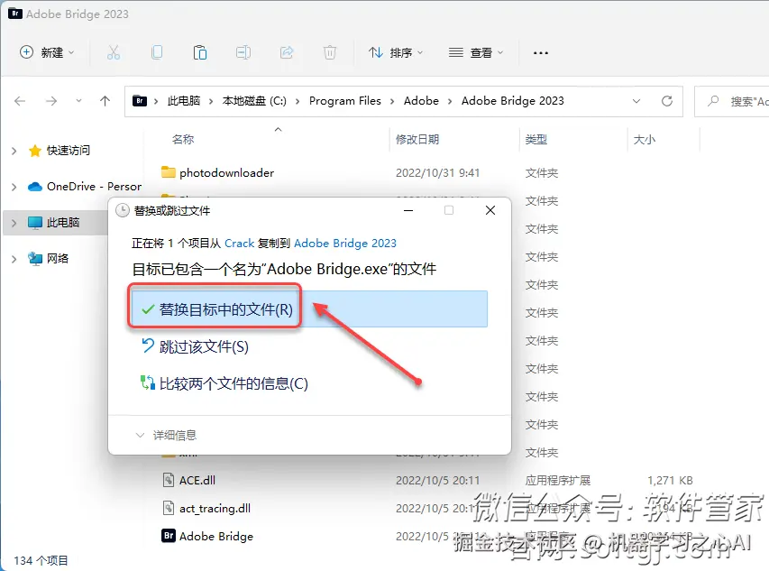Minimize the replace-or-skip dialog
This screenshot has height=571, width=769.
(408, 210)
